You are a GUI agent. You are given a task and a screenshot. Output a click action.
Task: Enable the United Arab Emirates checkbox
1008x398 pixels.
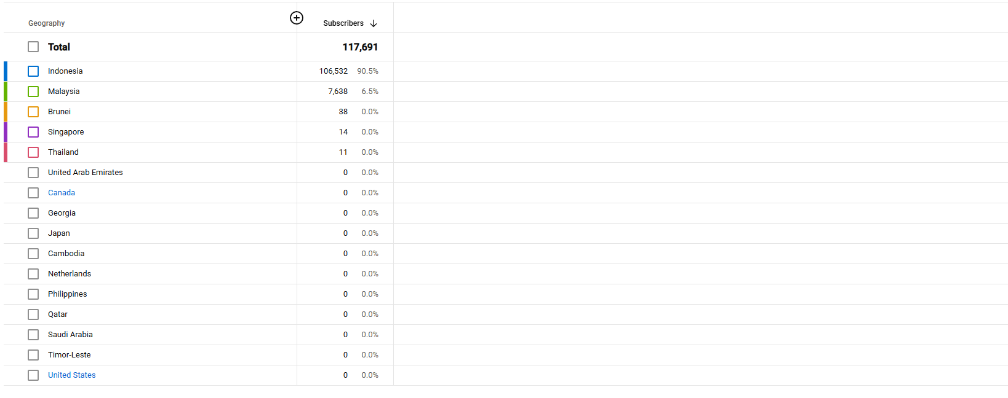coord(33,173)
